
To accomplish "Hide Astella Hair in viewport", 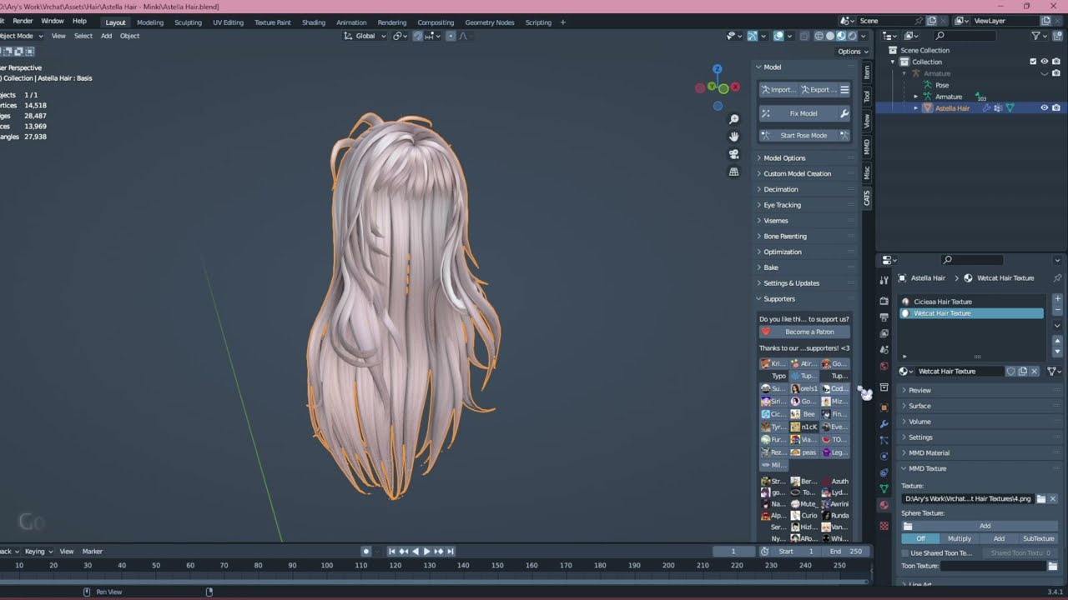I will 1044,108.
